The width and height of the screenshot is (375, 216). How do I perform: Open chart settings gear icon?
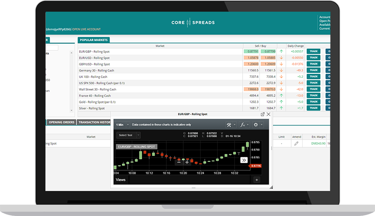click(256, 125)
